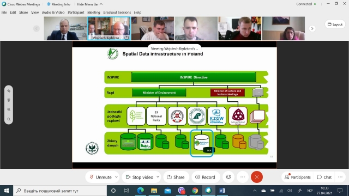This screenshot has width=349, height=196.
Task: Open Meeting Info panel
Action: coord(58,4)
